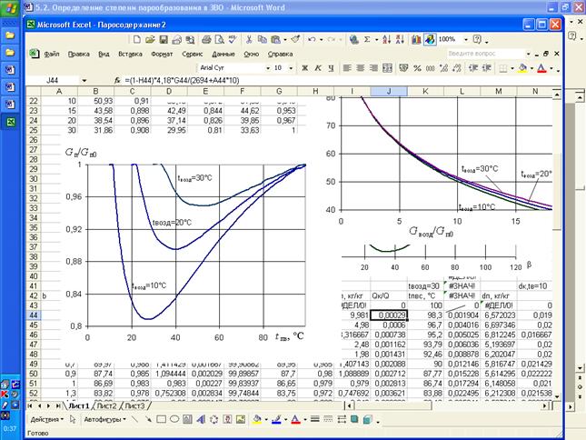The width and height of the screenshot is (586, 440).
Task: Switch to the Лист2 sheet tab
Action: coord(107,405)
